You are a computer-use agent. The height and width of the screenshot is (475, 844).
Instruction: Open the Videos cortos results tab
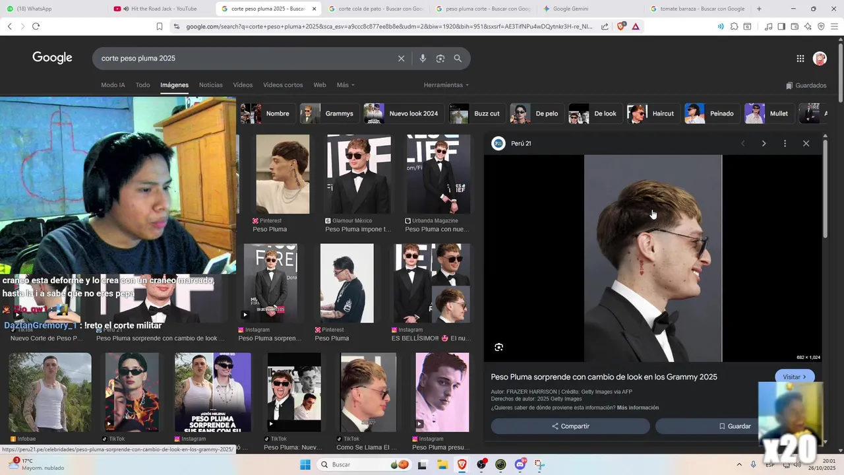(x=283, y=85)
